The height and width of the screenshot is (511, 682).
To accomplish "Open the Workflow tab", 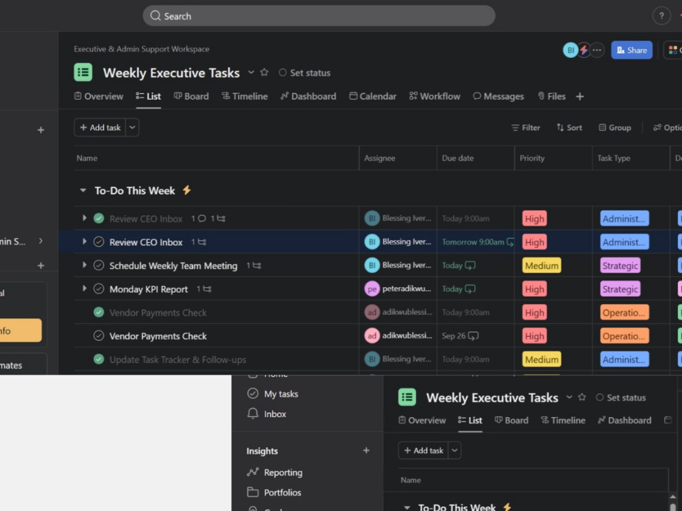I will click(x=434, y=97).
